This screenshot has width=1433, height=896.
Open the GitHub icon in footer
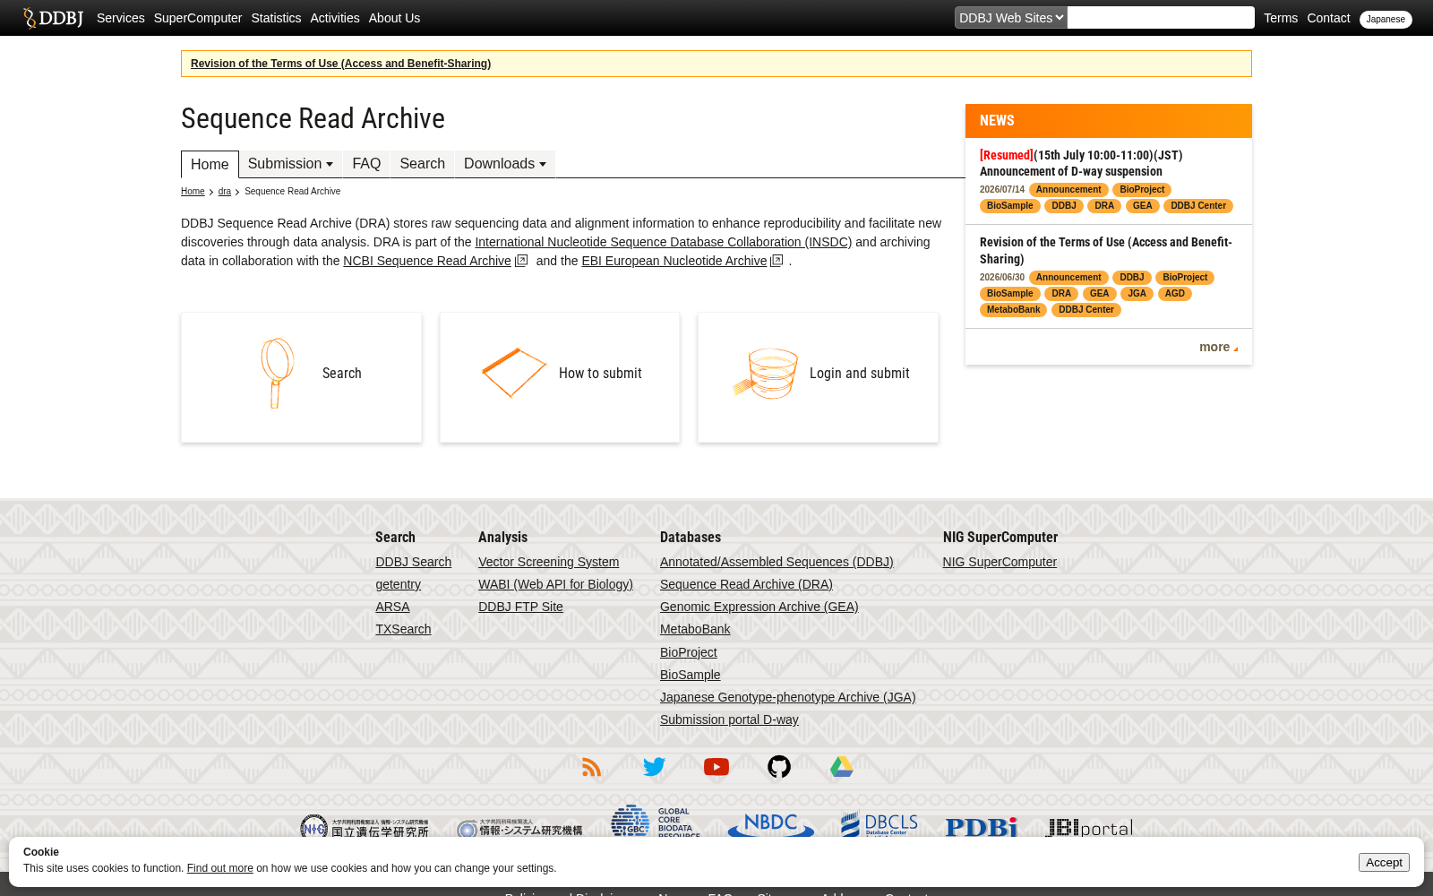coord(779,767)
